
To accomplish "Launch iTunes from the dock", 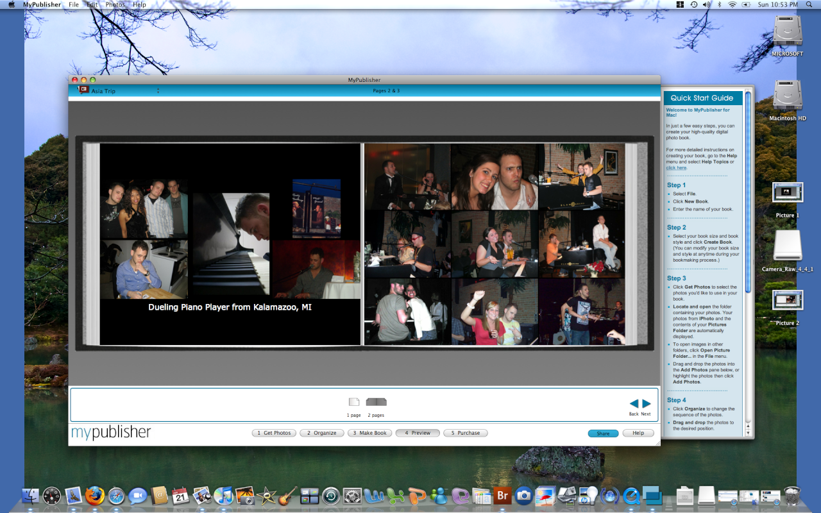I will coord(223,495).
